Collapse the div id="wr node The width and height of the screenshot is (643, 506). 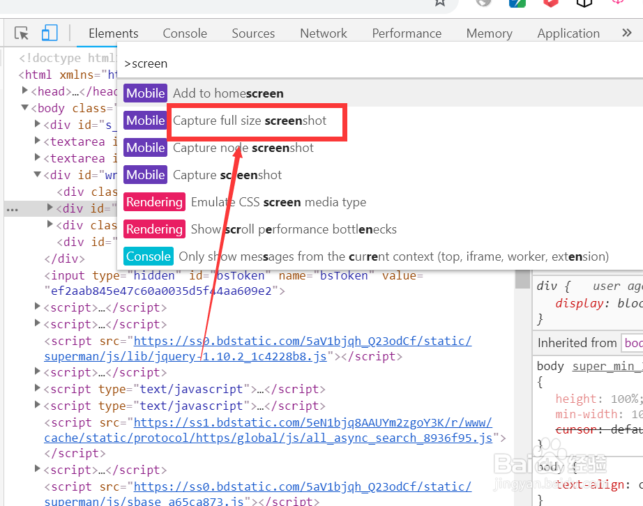(38, 174)
